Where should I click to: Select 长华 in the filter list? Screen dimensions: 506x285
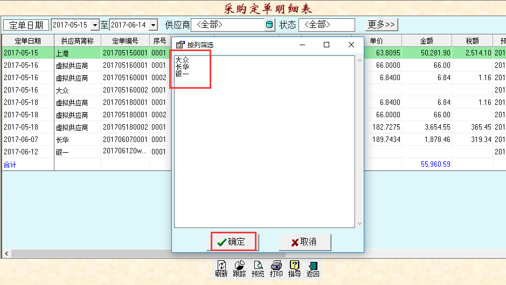click(182, 67)
